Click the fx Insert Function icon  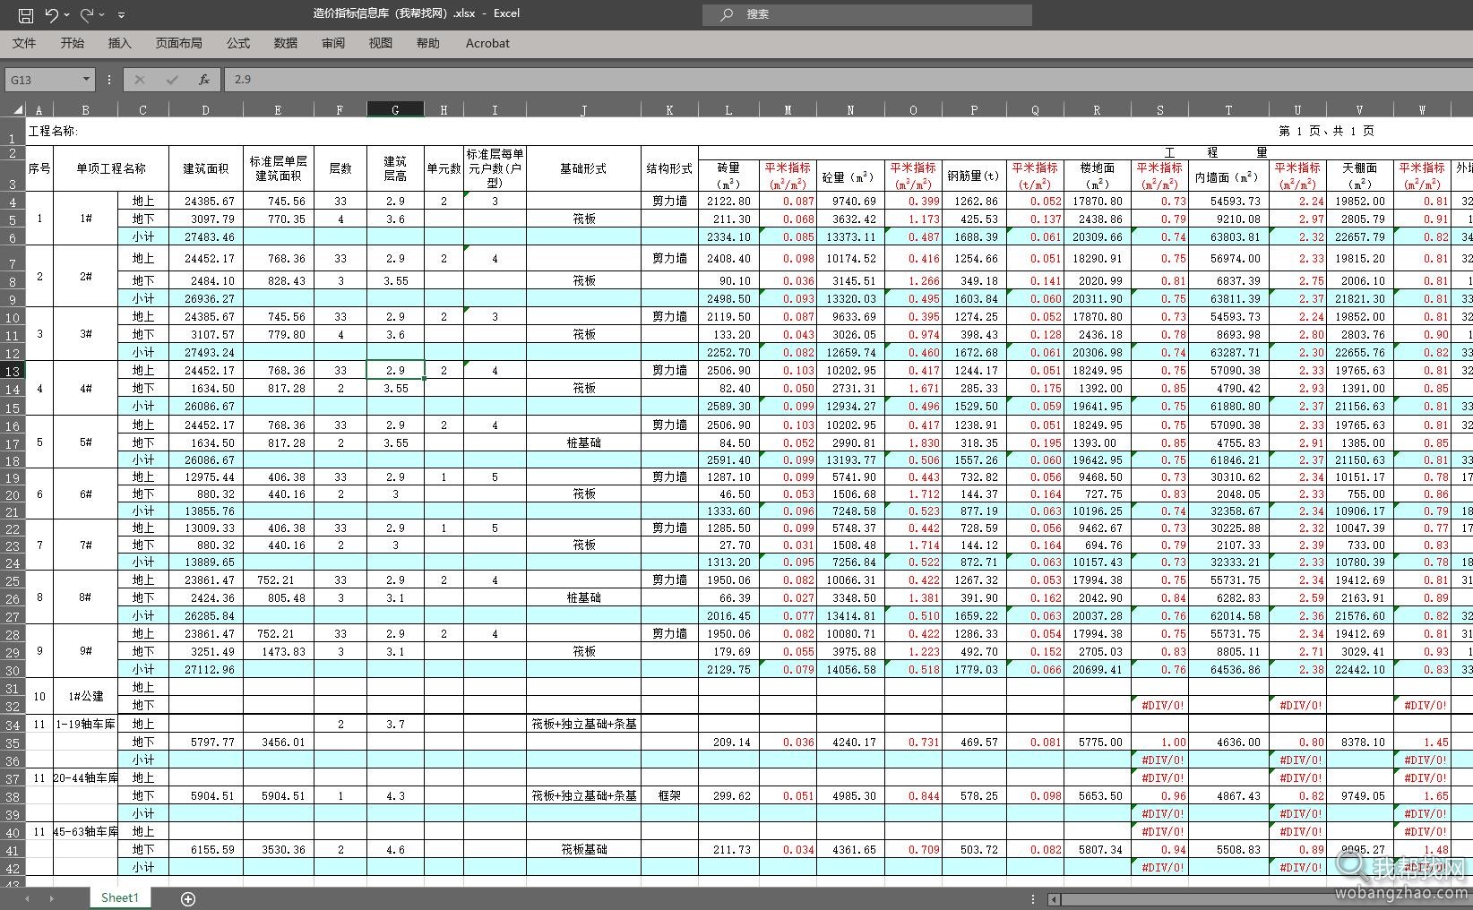click(203, 80)
